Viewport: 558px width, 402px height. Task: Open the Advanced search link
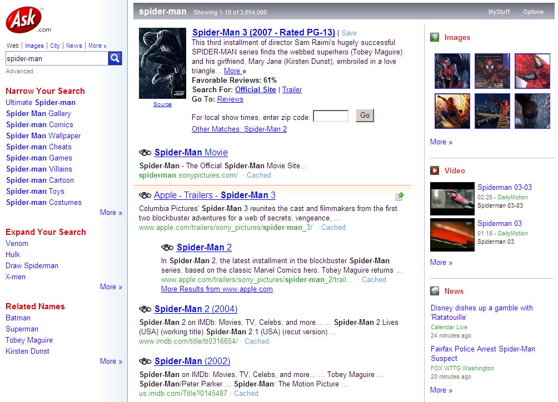pyautogui.click(x=19, y=71)
